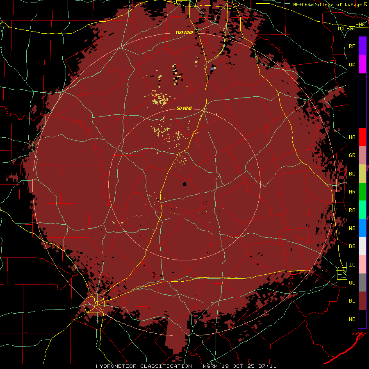Click the HHC product label
This screenshot has height=369, width=369.
(x=360, y=25)
